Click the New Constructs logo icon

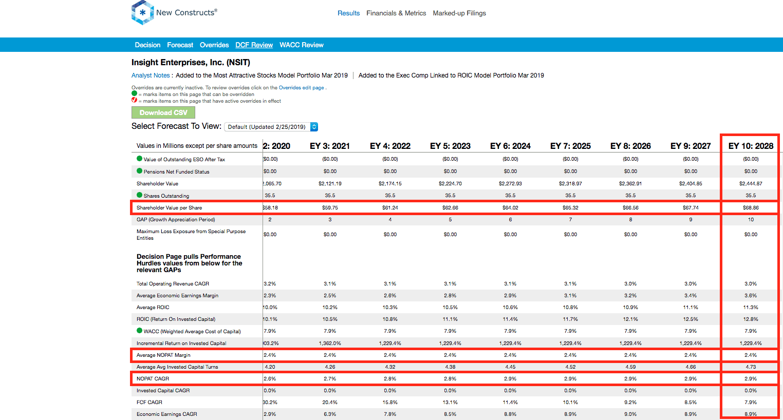click(x=143, y=12)
